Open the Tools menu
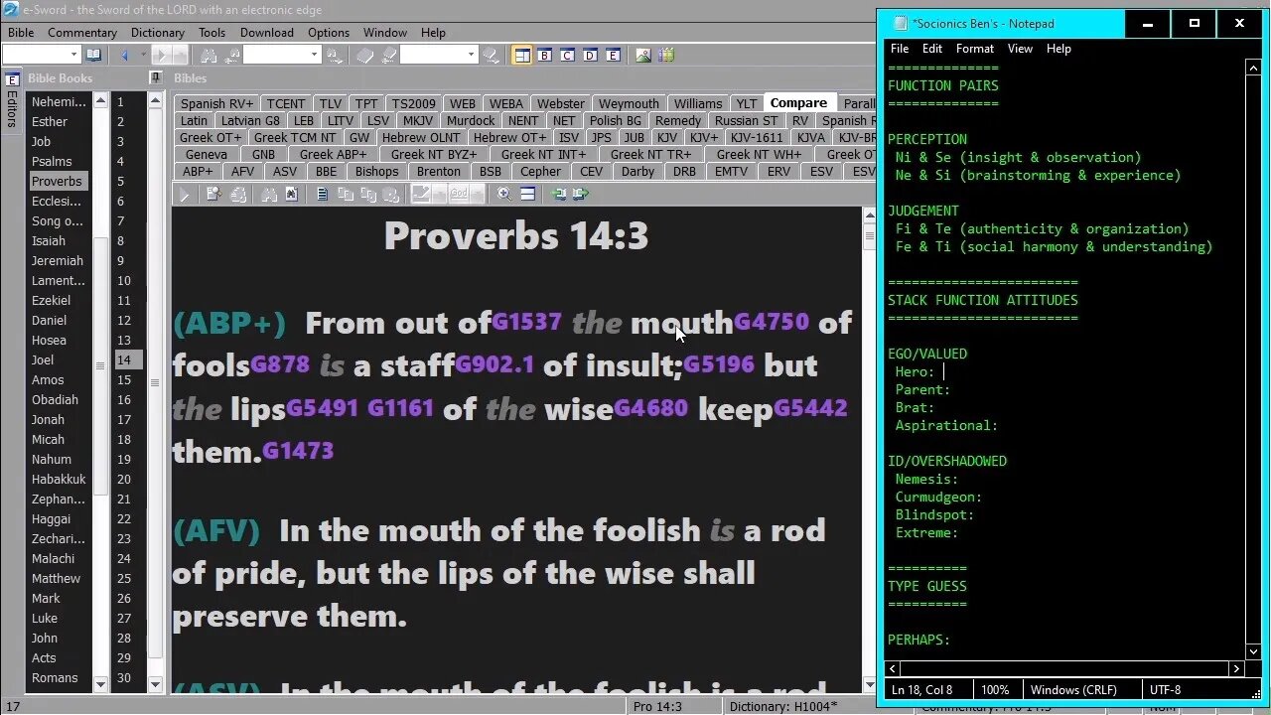1271x715 pixels. [x=212, y=33]
